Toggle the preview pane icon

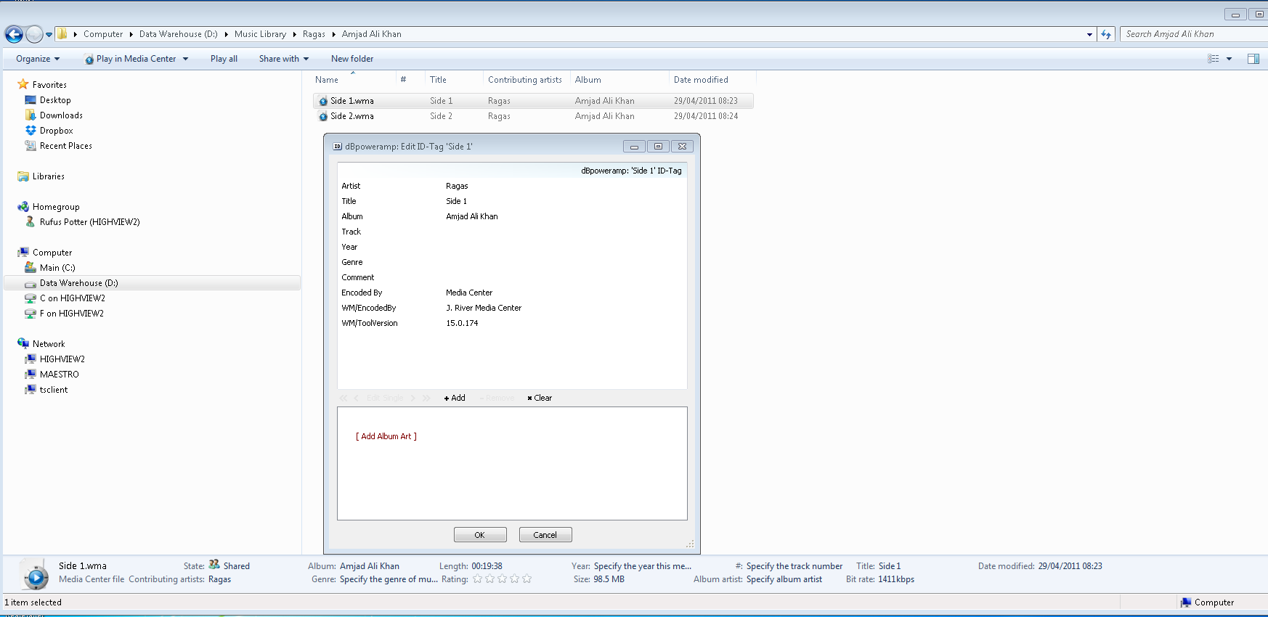pyautogui.click(x=1253, y=59)
